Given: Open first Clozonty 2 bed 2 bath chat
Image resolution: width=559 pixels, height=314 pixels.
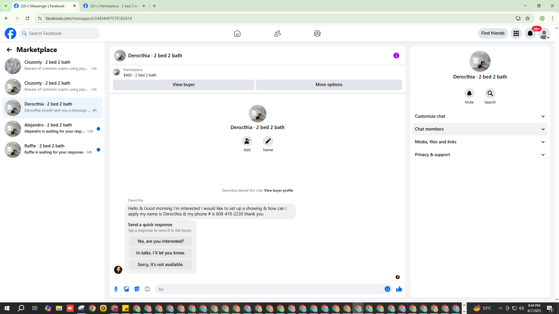Looking at the screenshot, I should 52,66.
